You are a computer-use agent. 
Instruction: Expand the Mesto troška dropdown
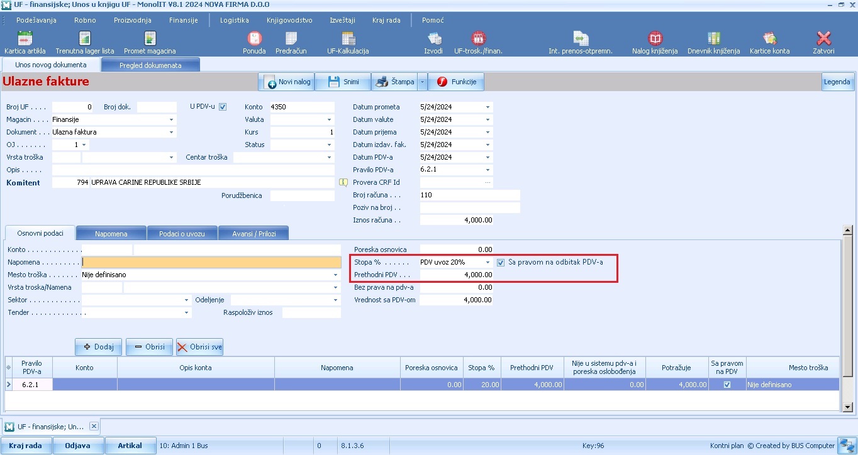(x=335, y=275)
